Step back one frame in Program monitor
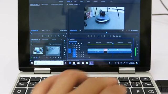This screenshot has width=168, height=94. click(101, 36)
